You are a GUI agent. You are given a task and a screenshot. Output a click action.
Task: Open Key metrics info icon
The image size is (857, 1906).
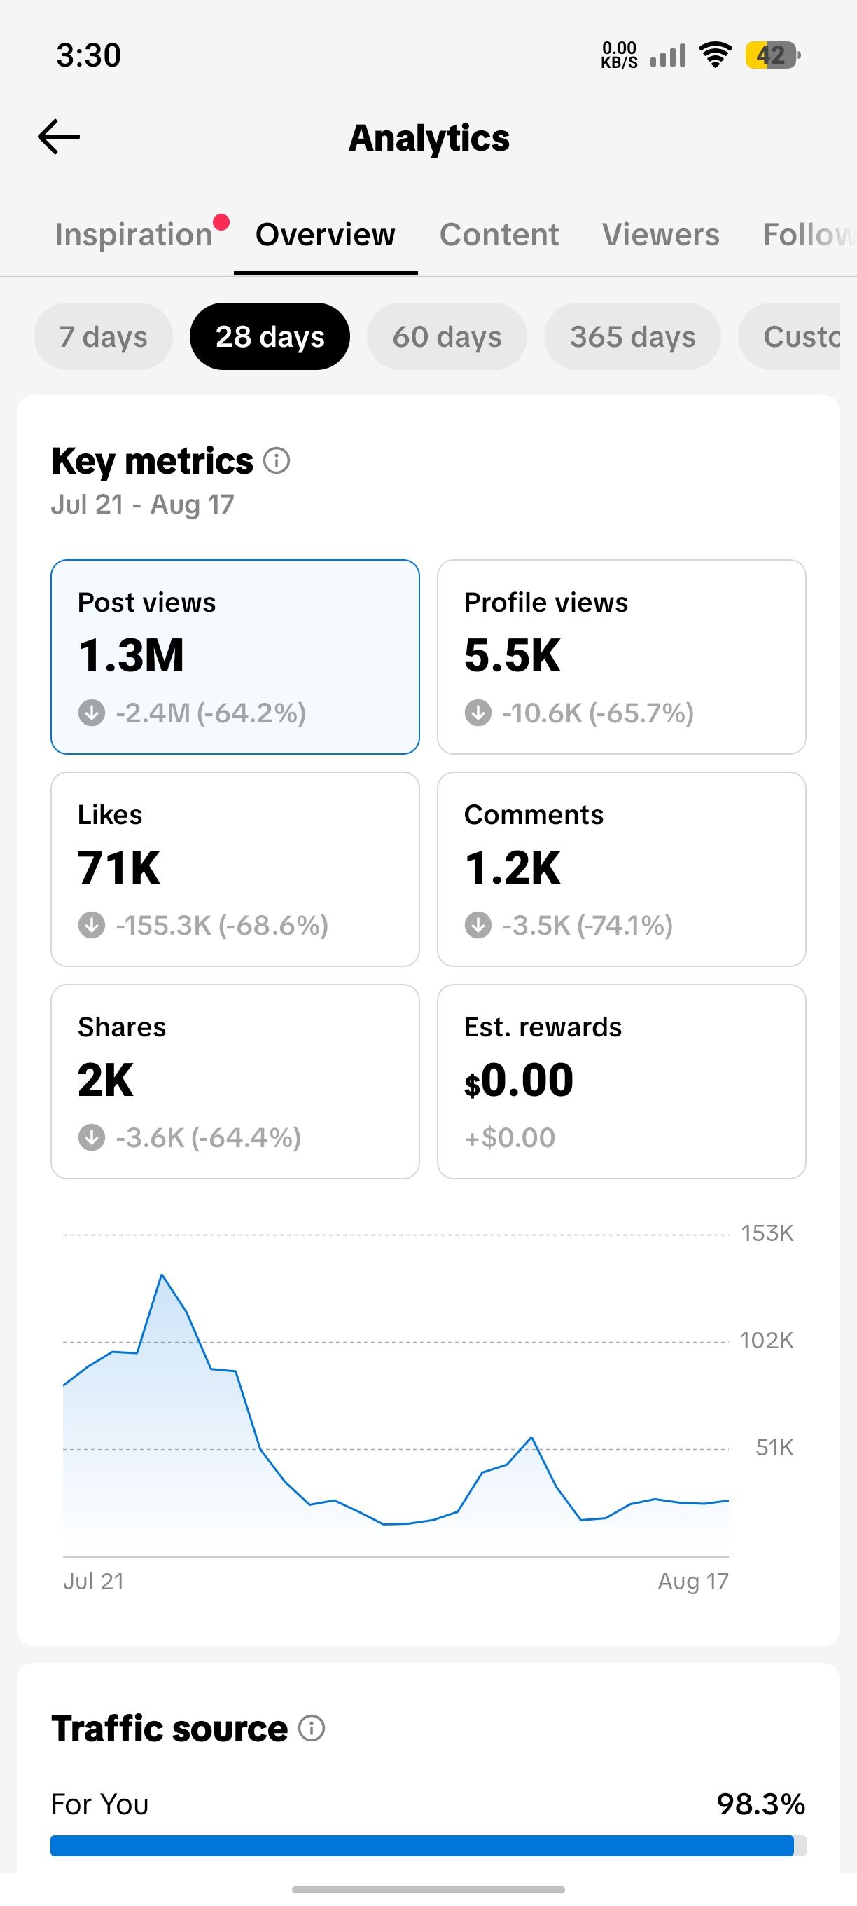point(277,461)
